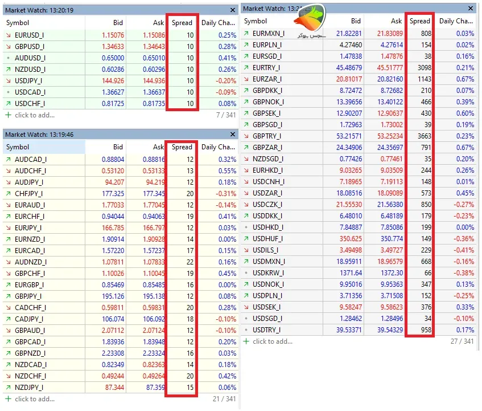The width and height of the screenshot is (482, 411).
Task: Select the EURTRY_I symbol row
Action: [x=359, y=68]
